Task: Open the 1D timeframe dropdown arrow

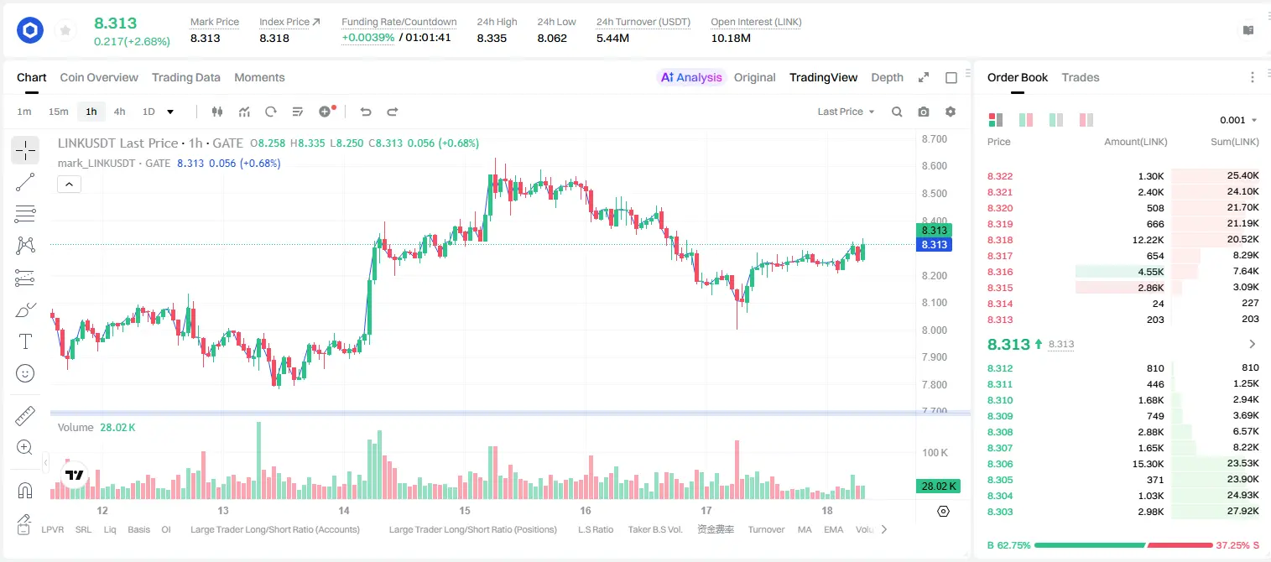Action: 170,112
